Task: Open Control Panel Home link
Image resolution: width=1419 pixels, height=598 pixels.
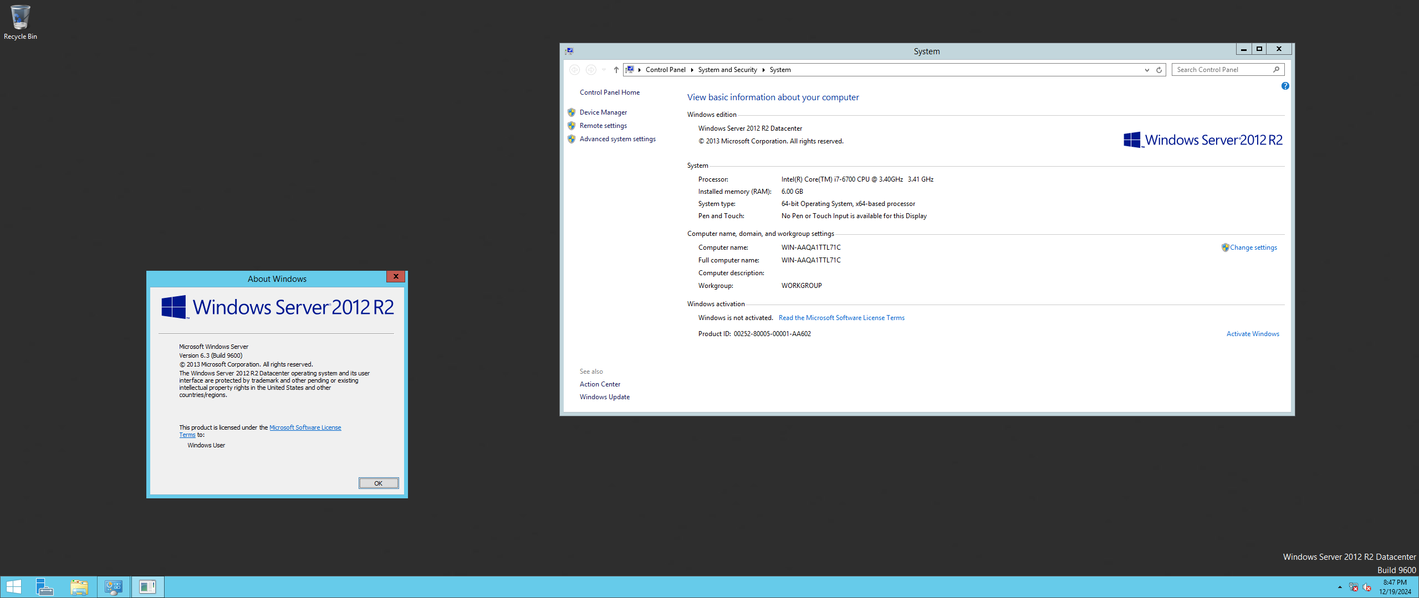Action: [610, 92]
